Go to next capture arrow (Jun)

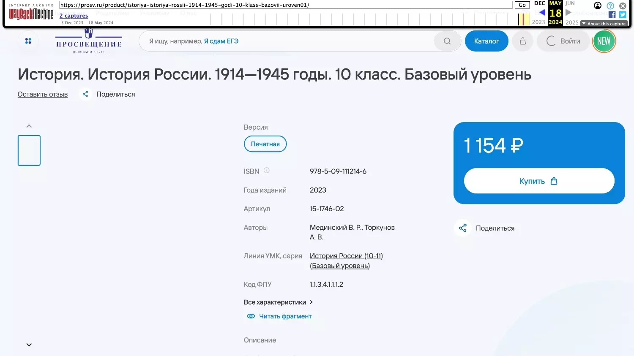tap(568, 13)
